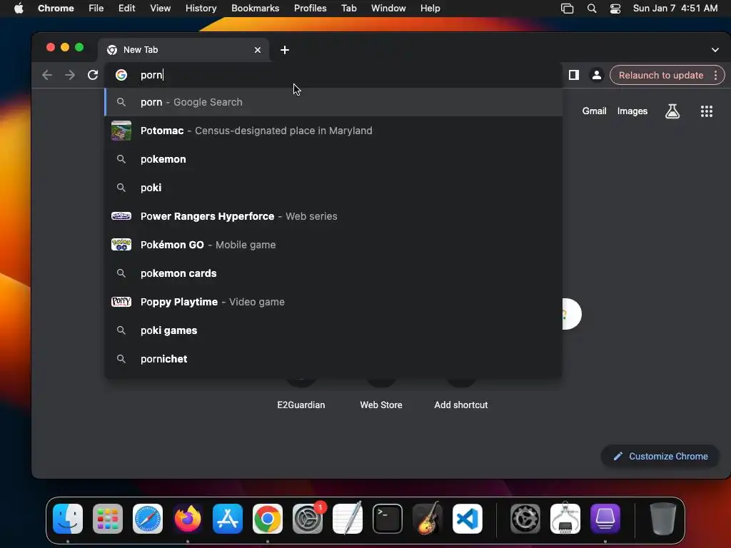731x548 pixels.
Task: Select the Potomac Maryland suggestion
Action: (333, 131)
